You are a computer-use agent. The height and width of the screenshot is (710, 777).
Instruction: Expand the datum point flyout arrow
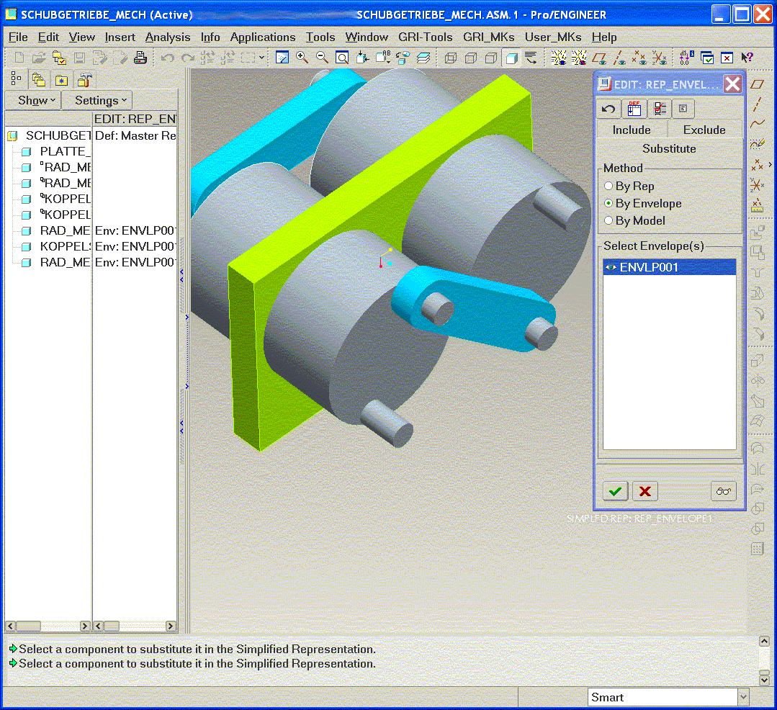[x=770, y=164]
